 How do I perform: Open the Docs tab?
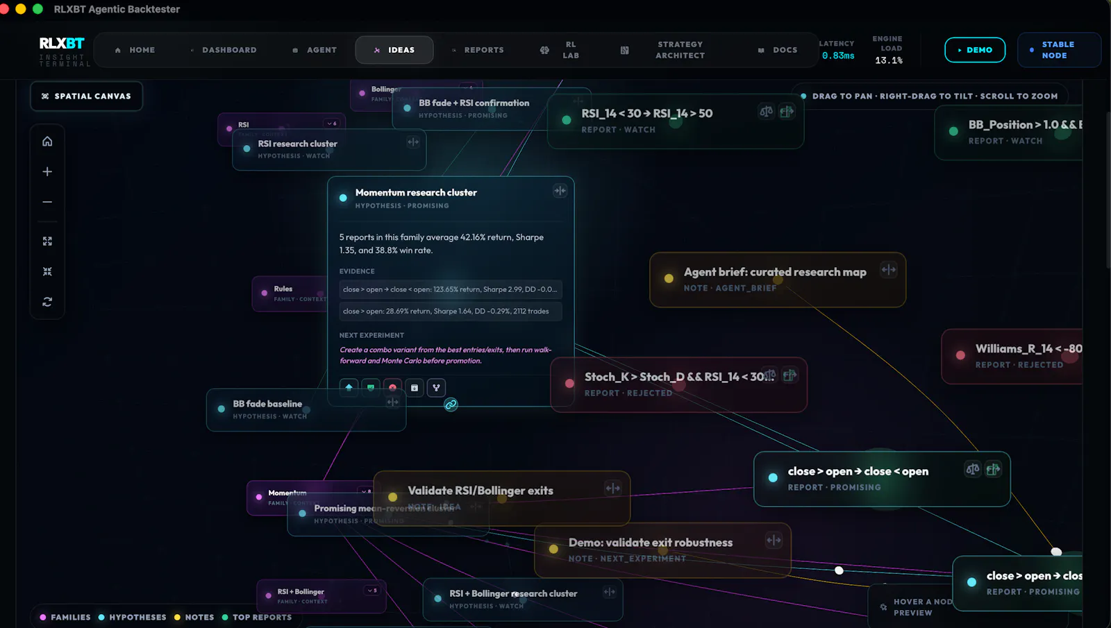[x=778, y=50]
